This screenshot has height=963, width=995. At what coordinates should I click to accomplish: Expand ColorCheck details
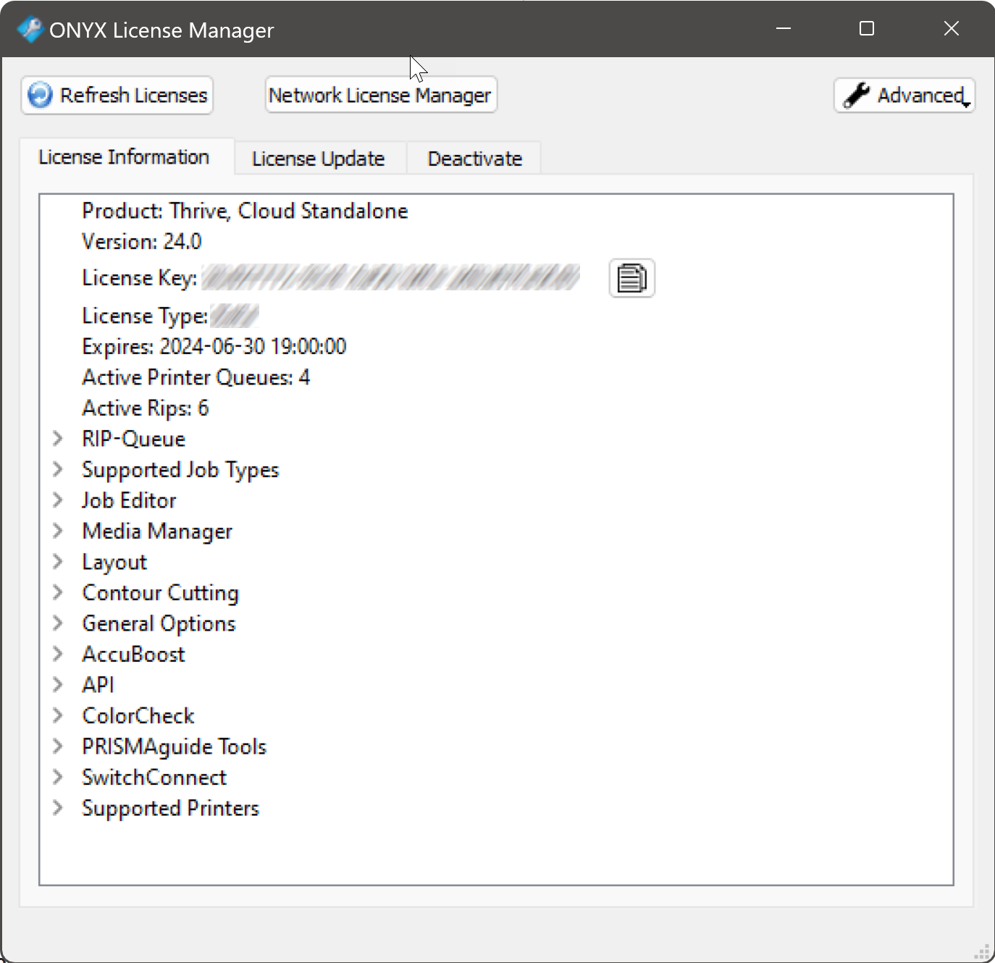pyautogui.click(x=59, y=715)
